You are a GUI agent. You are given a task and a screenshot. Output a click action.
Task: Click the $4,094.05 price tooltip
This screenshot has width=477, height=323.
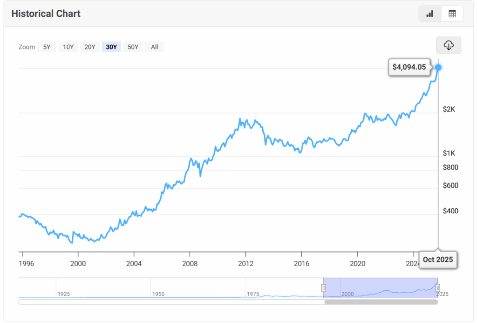pyautogui.click(x=409, y=67)
